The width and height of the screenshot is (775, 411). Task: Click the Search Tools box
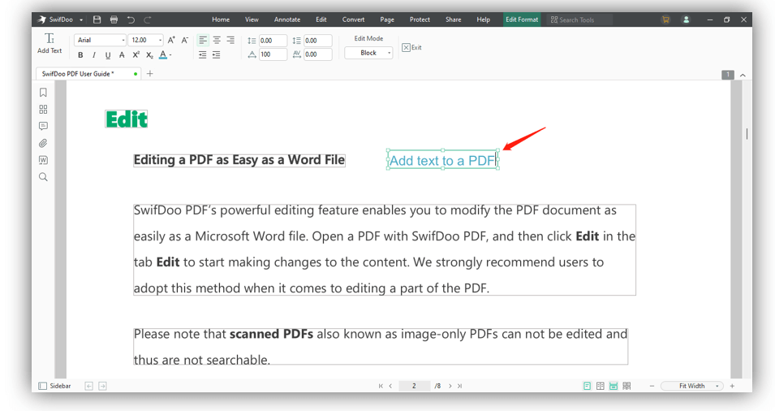click(x=579, y=19)
